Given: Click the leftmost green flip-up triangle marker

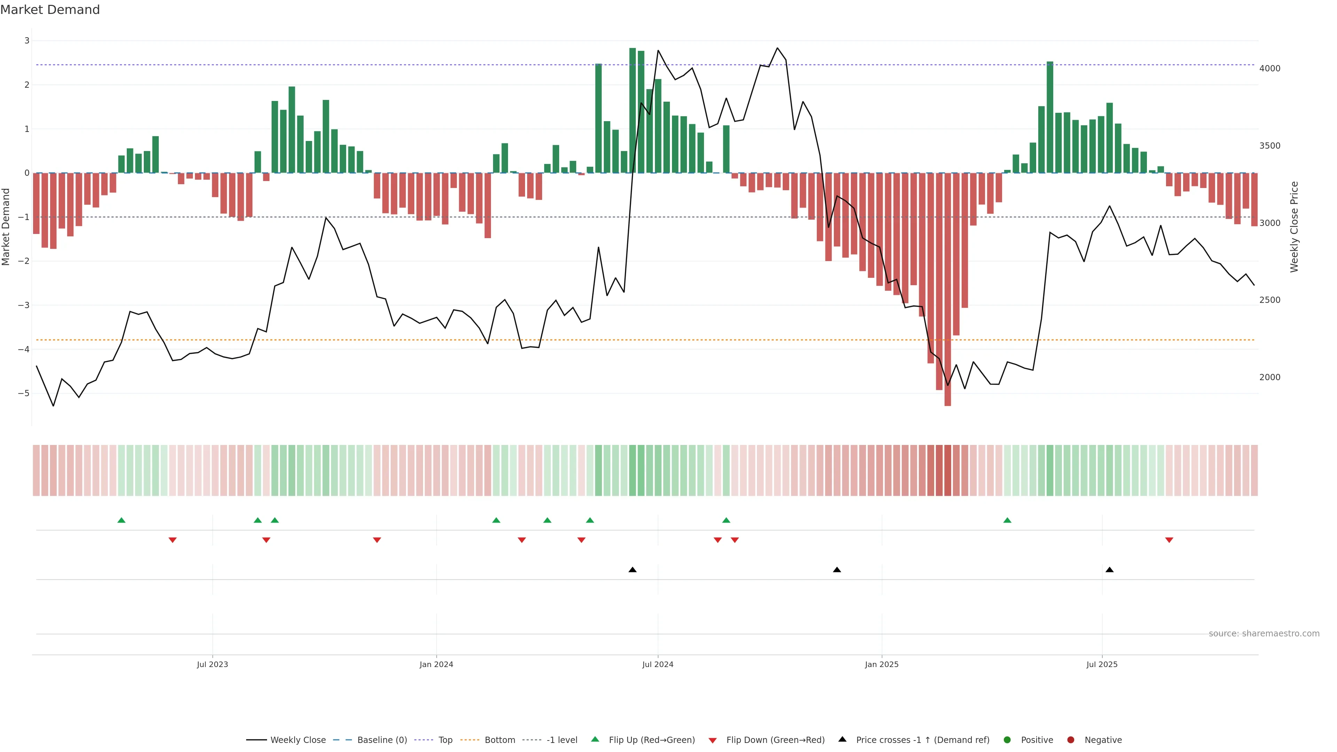Looking at the screenshot, I should click(x=122, y=520).
